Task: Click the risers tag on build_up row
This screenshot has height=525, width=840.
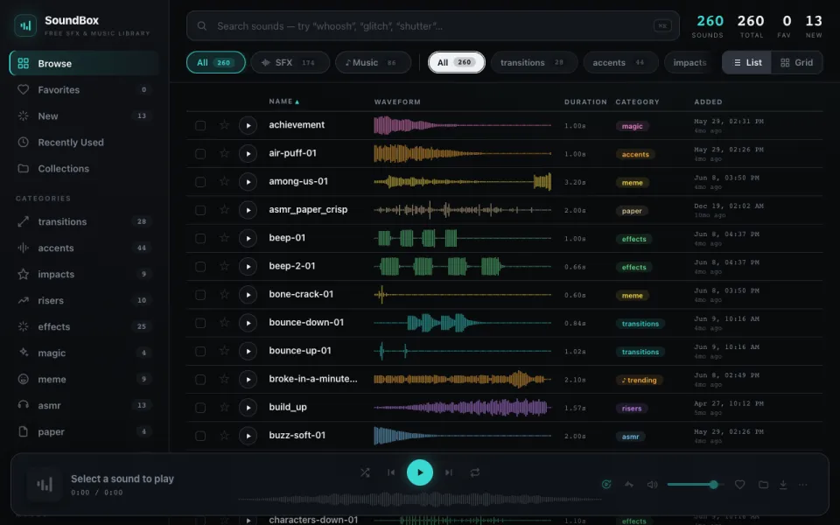Action: click(632, 409)
